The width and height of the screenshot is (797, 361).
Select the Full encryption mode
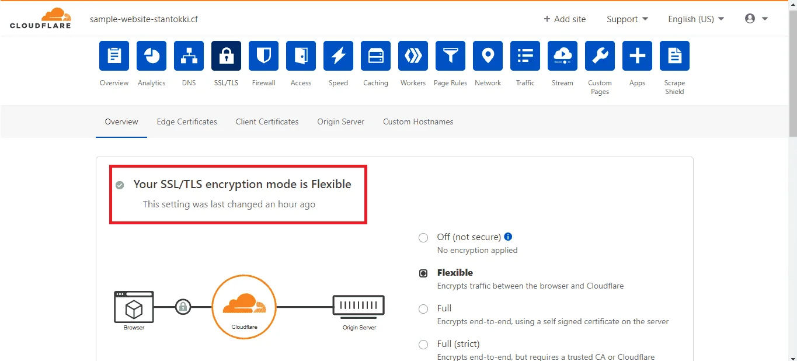[x=423, y=309]
